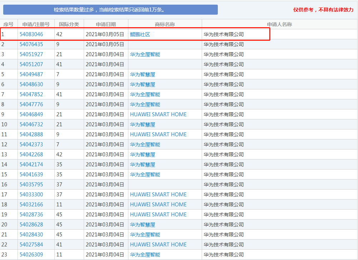358x260 pixels.
Task: Click the 申请人名称 column header
Action: (x=279, y=24)
